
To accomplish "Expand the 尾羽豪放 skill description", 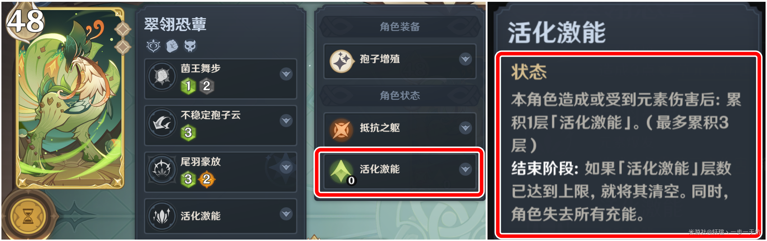I will 286,167.
